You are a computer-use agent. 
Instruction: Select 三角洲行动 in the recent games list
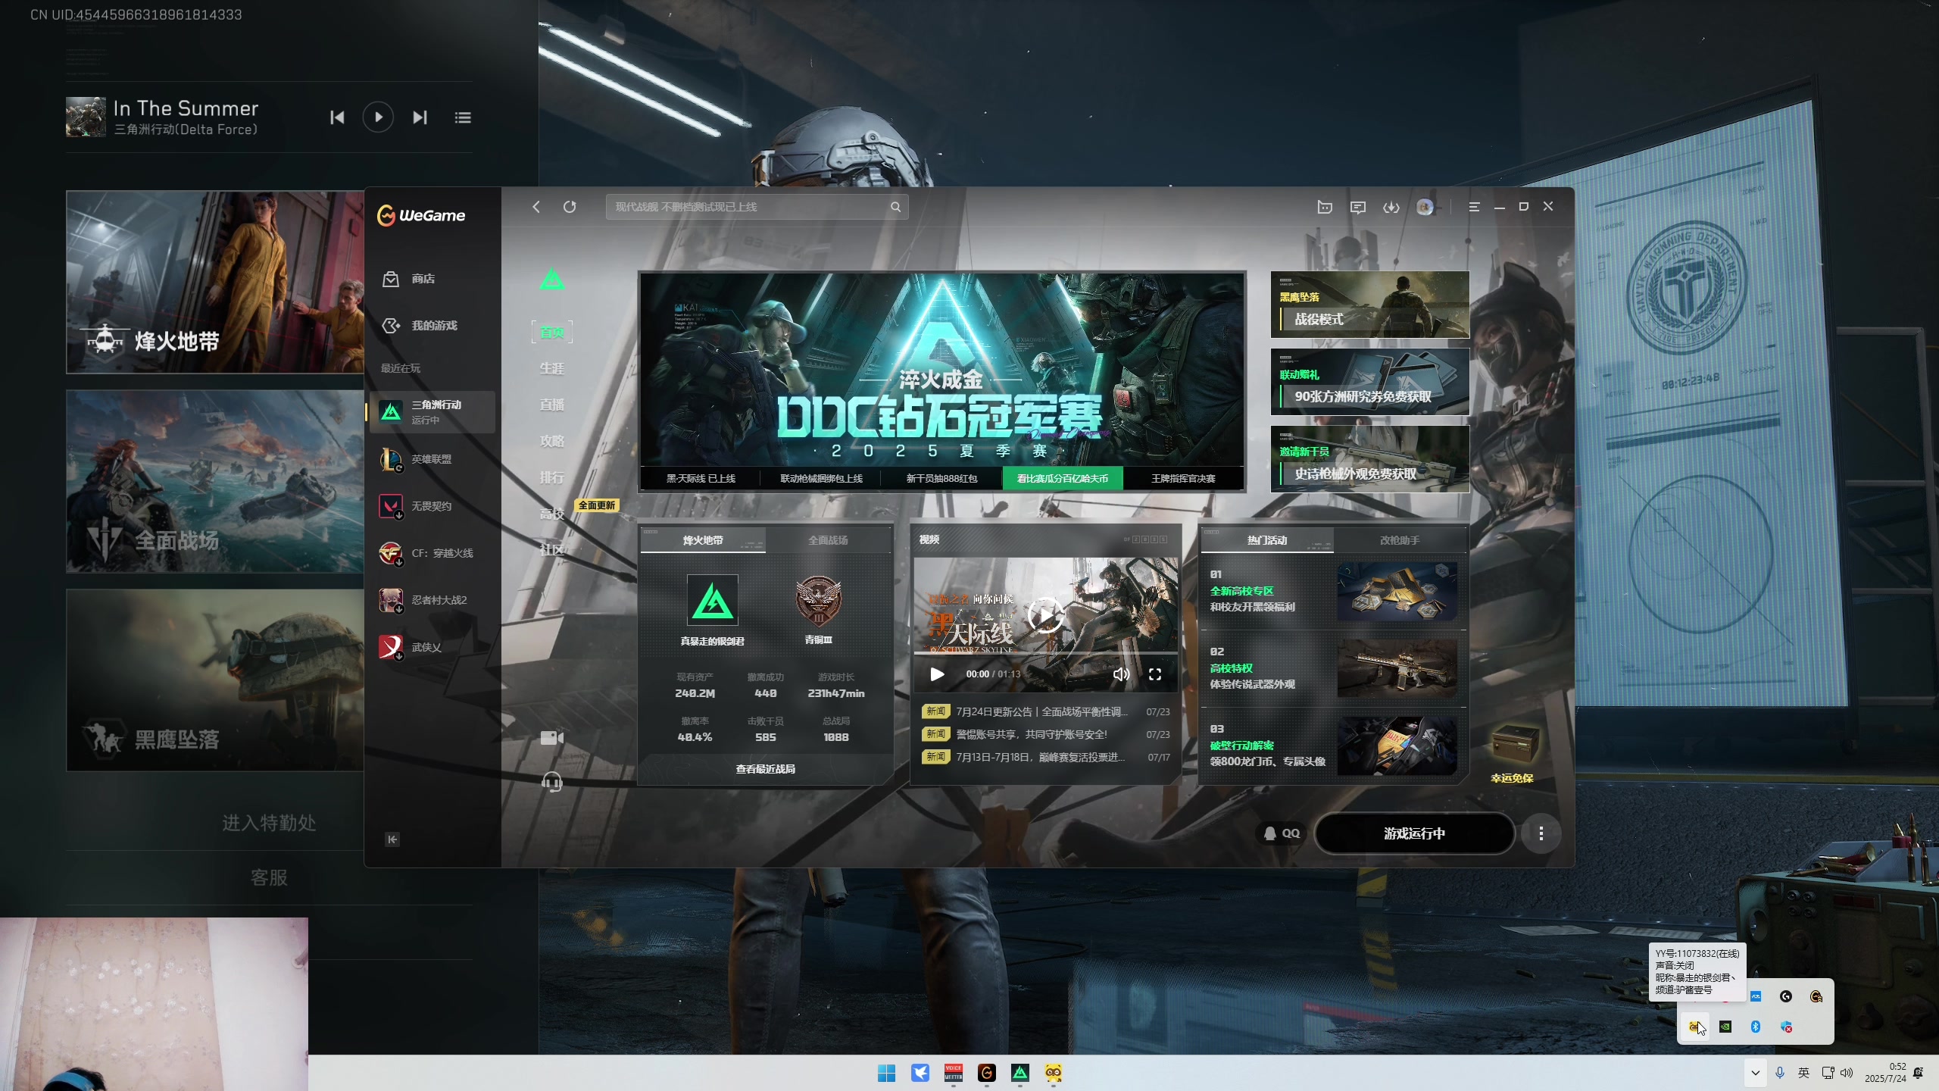[x=432, y=412]
